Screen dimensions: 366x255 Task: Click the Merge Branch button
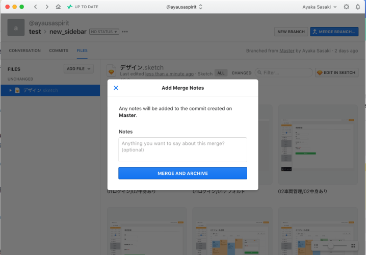(x=334, y=32)
